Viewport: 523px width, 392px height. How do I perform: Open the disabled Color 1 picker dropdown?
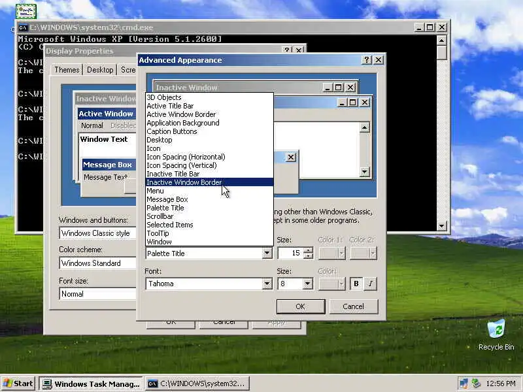[331, 253]
